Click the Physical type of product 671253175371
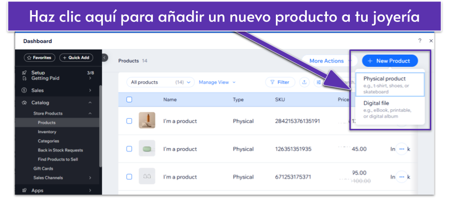 point(243,177)
